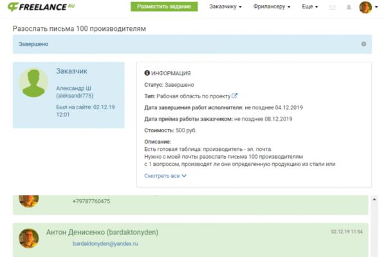Click message timestamp 02.12.19 11:54
This screenshot has height=257, width=386.
(x=347, y=232)
